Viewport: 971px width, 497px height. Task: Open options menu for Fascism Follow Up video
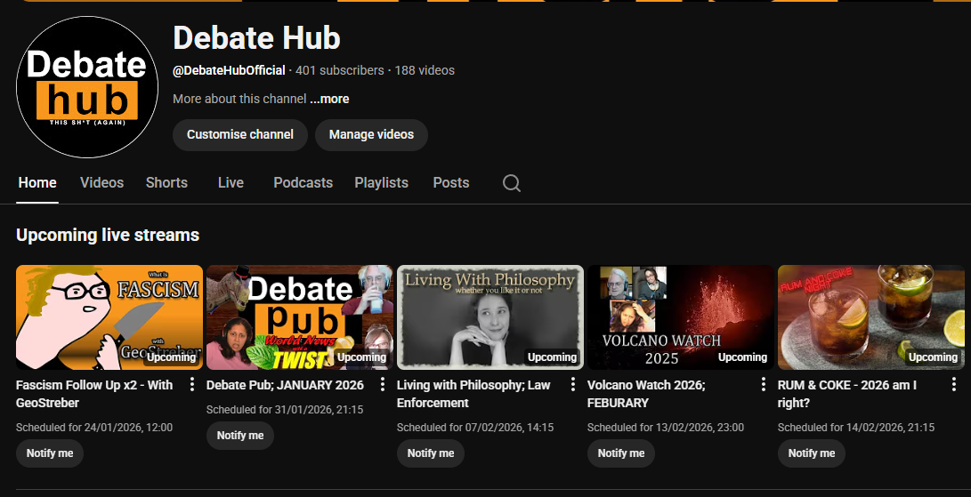click(192, 385)
